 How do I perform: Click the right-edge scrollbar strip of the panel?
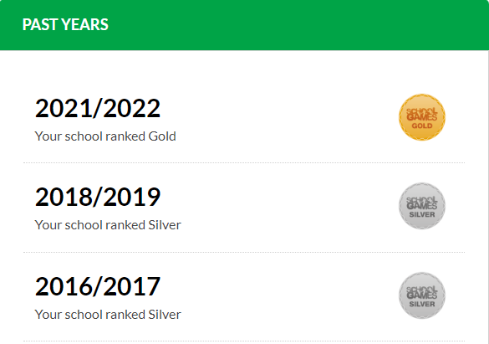(x=487, y=197)
